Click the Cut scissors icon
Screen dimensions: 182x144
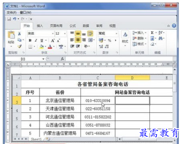coord(19,34)
